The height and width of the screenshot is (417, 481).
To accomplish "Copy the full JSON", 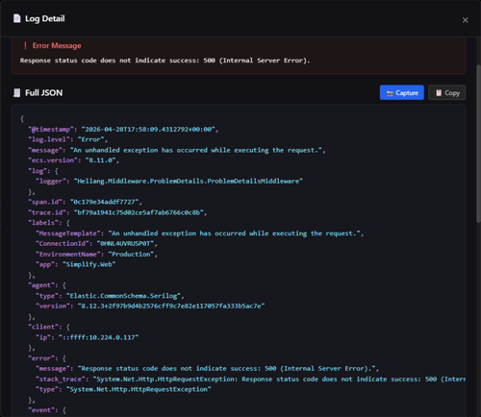I will [446, 92].
